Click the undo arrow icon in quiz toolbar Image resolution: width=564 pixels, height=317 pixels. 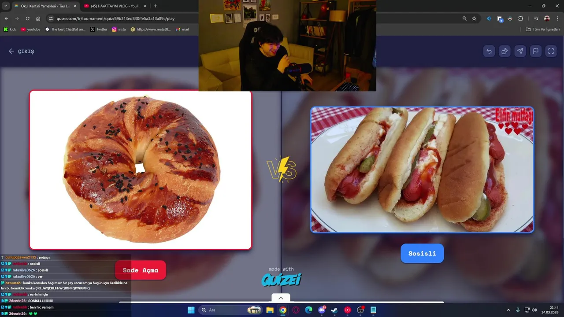(x=489, y=51)
